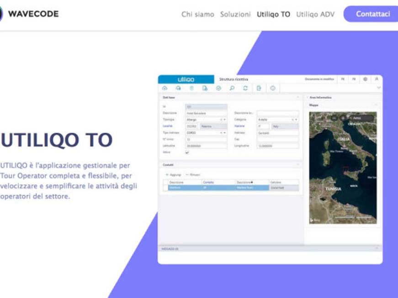This screenshot has width=398, height=298.
Task: Toggle the Area informativa side panel
Action: point(307,97)
